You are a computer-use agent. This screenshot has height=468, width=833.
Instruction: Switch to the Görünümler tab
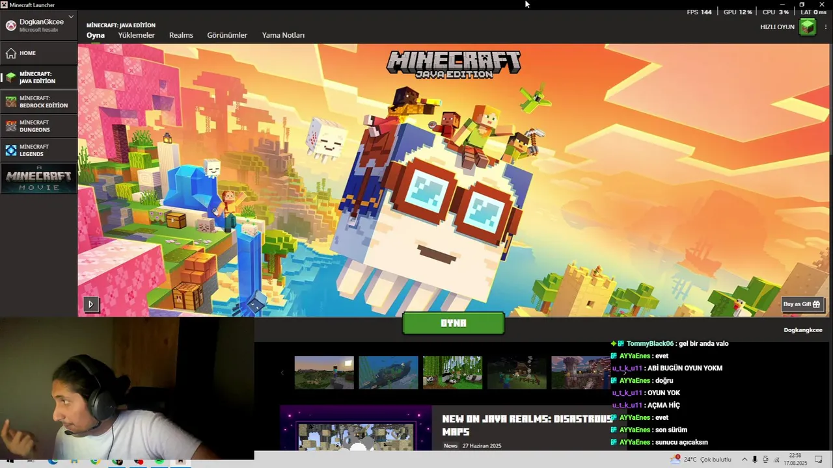[227, 35]
